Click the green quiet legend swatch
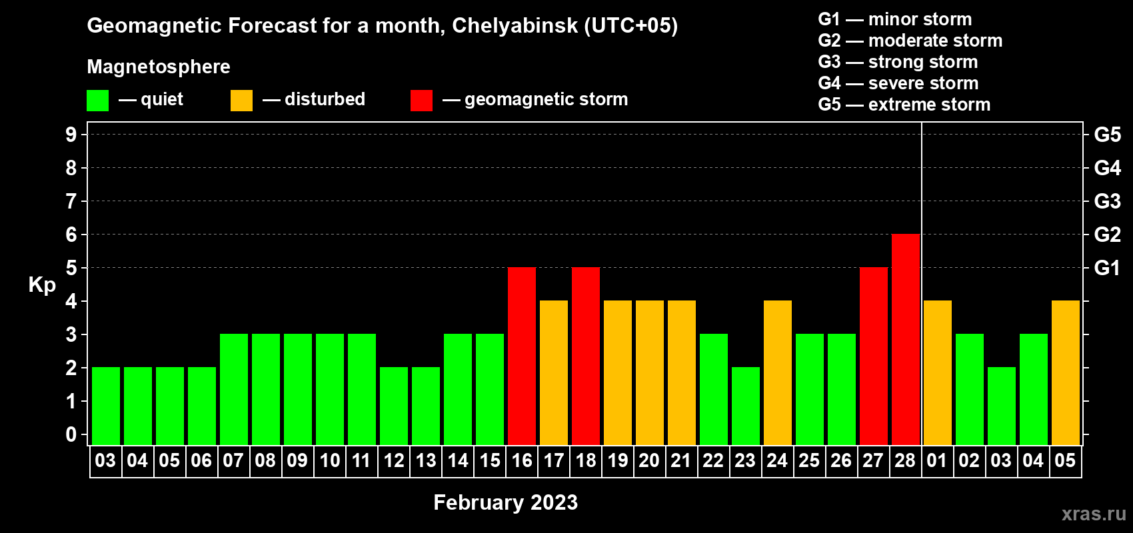Screen dimensions: 1133x533 pos(97,101)
